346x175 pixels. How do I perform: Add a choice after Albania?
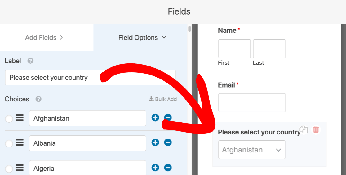click(x=155, y=143)
